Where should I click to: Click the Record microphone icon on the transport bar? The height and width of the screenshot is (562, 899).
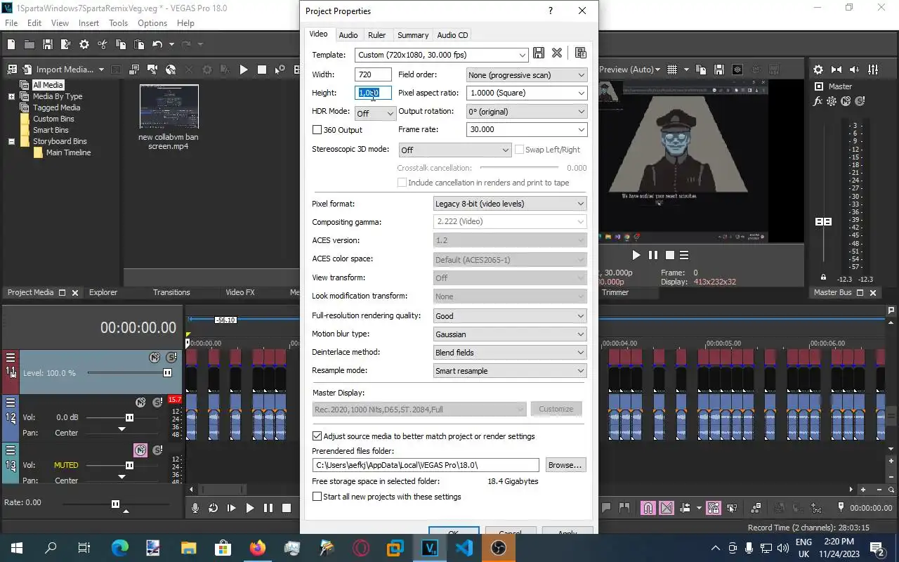[x=195, y=508]
